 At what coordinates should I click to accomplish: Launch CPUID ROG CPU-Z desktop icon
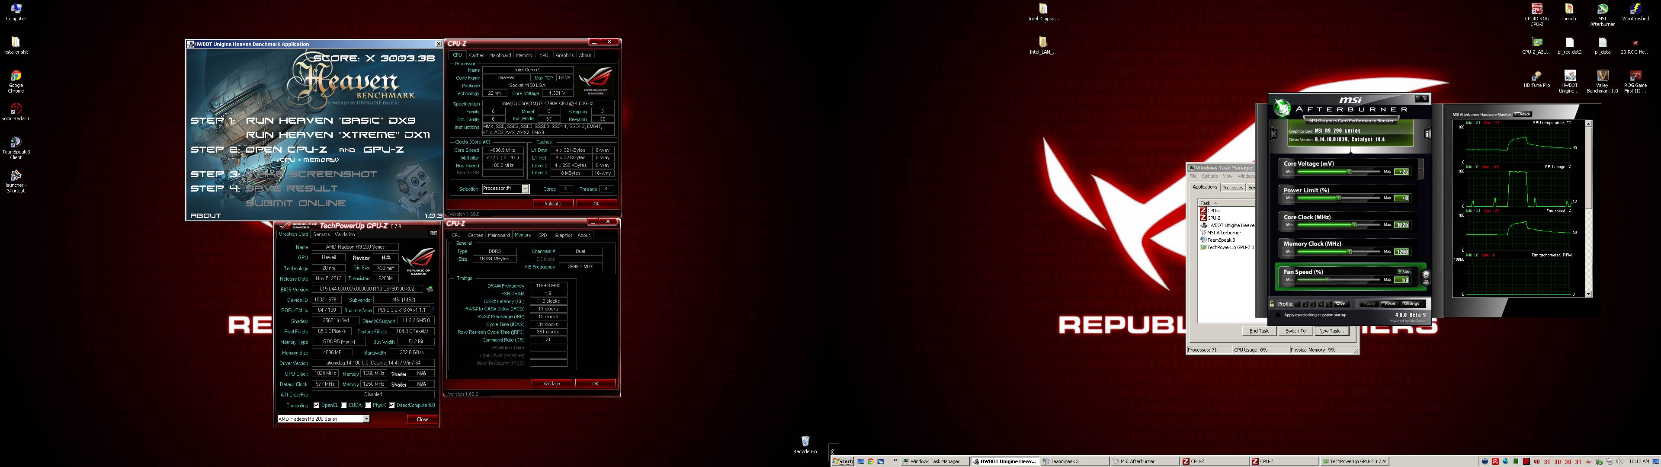click(1536, 15)
